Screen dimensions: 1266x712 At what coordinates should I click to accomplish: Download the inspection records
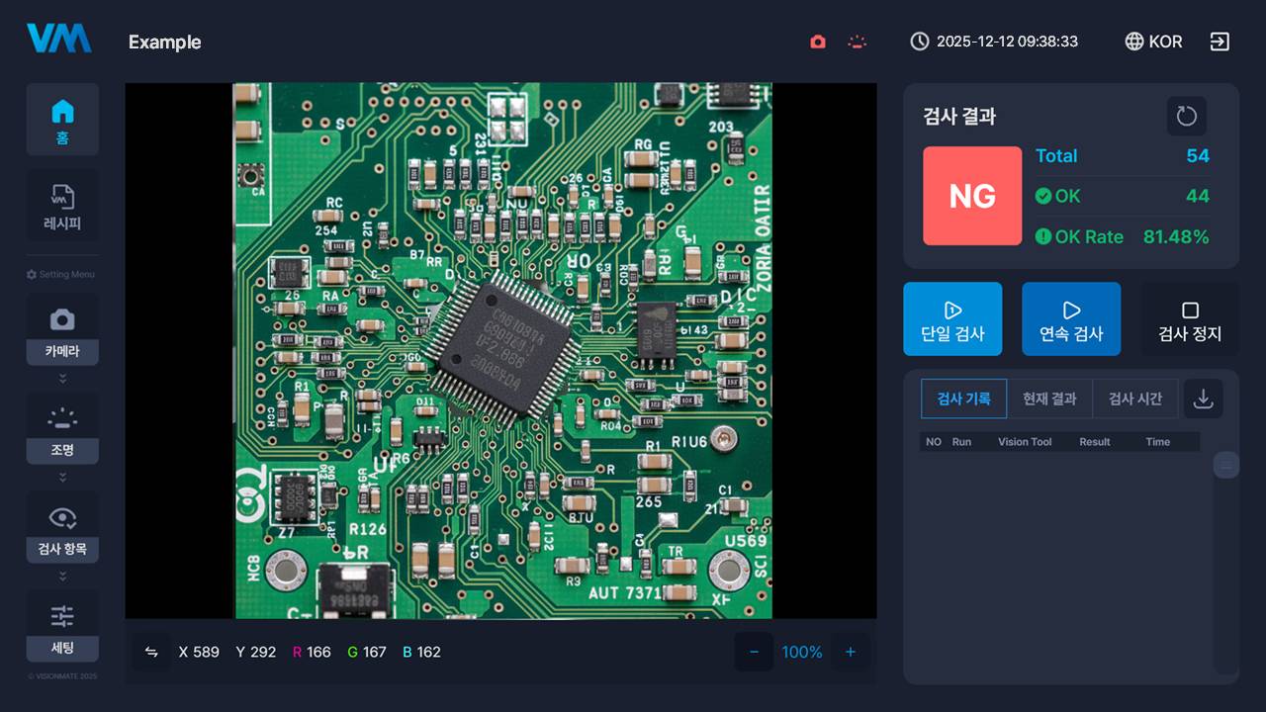(x=1203, y=399)
